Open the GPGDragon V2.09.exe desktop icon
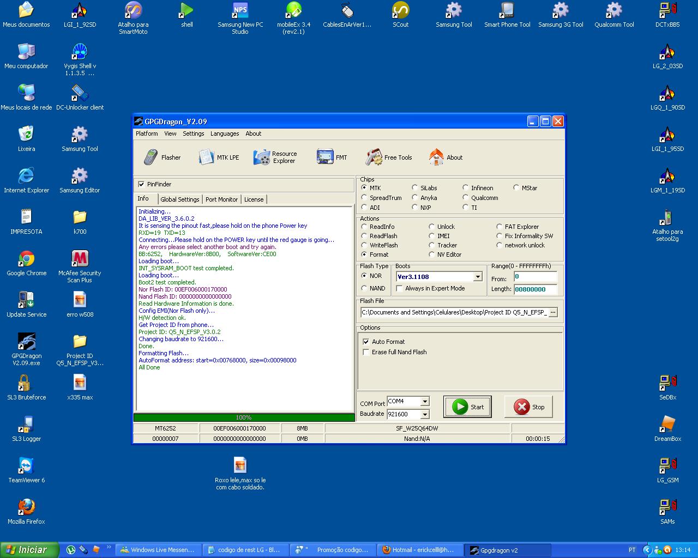 tap(26, 349)
